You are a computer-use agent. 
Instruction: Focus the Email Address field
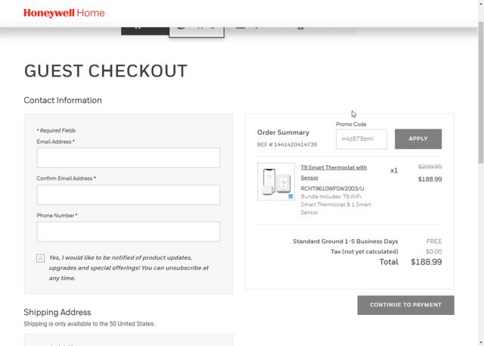point(129,158)
